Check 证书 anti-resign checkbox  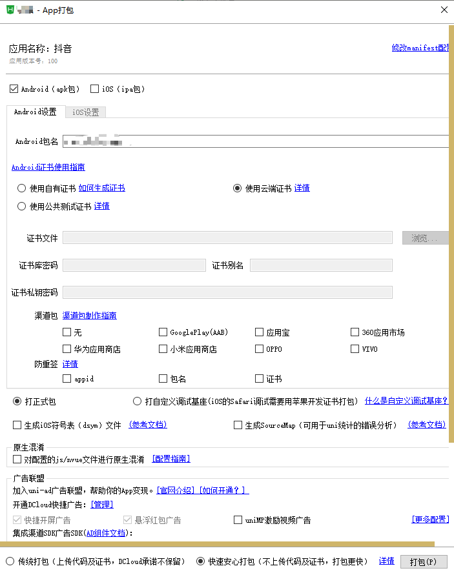click(259, 378)
